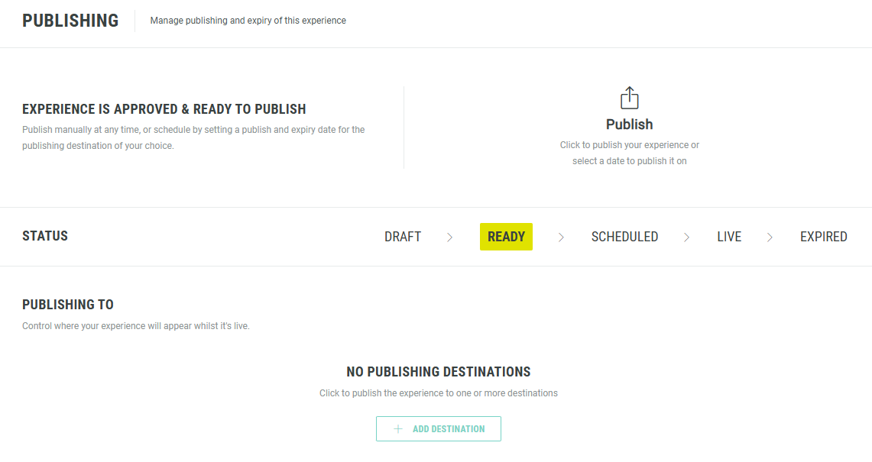Select the Expired status step
Screen dimensions: 872x462
point(823,237)
